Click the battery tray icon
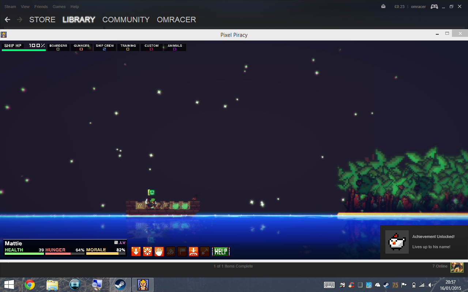The width and height of the screenshot is (468, 292). (x=414, y=285)
